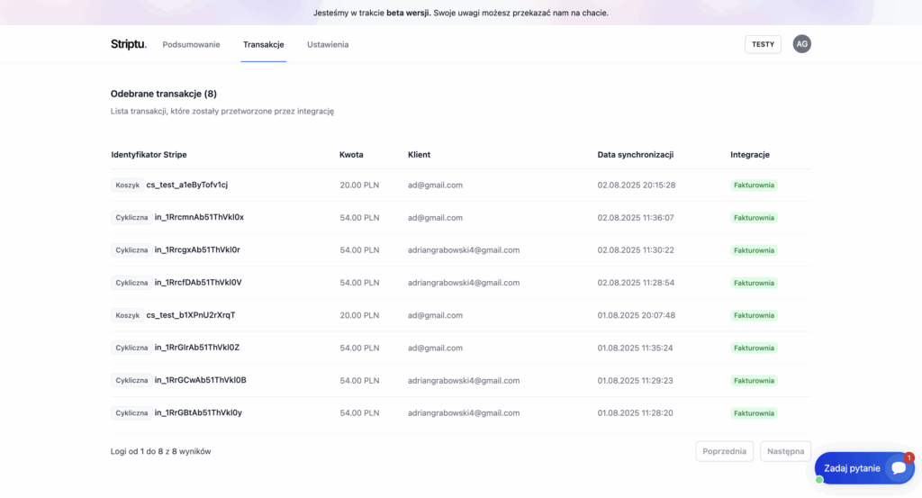Screen dimensions: 922x498
Task: Open transaction in_1RrGCwAb51ThVkl0B
Action: pyautogui.click(x=200, y=380)
